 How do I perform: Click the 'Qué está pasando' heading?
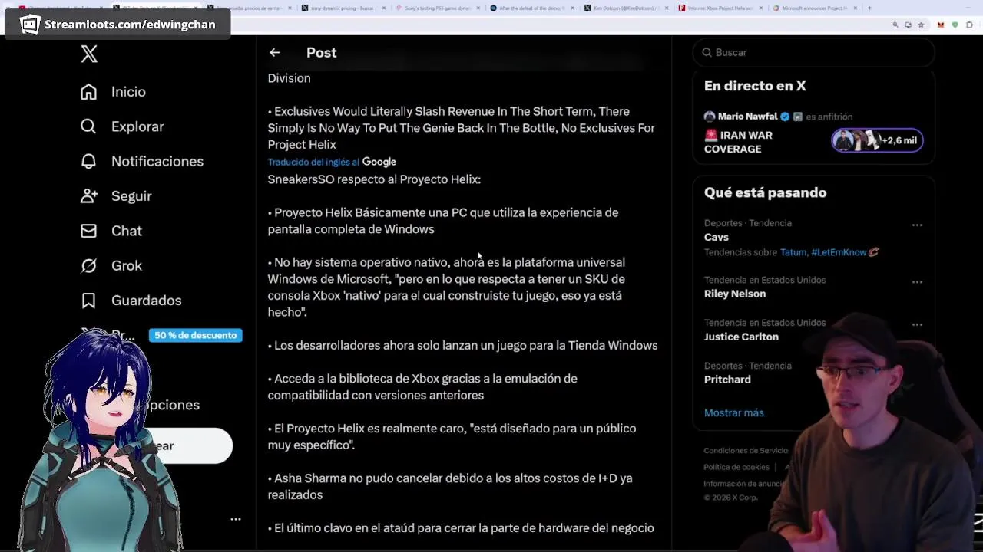(x=765, y=192)
